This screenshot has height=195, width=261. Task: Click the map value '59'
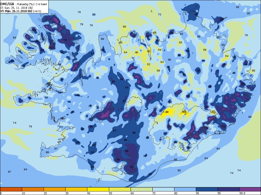click(x=205, y=50)
